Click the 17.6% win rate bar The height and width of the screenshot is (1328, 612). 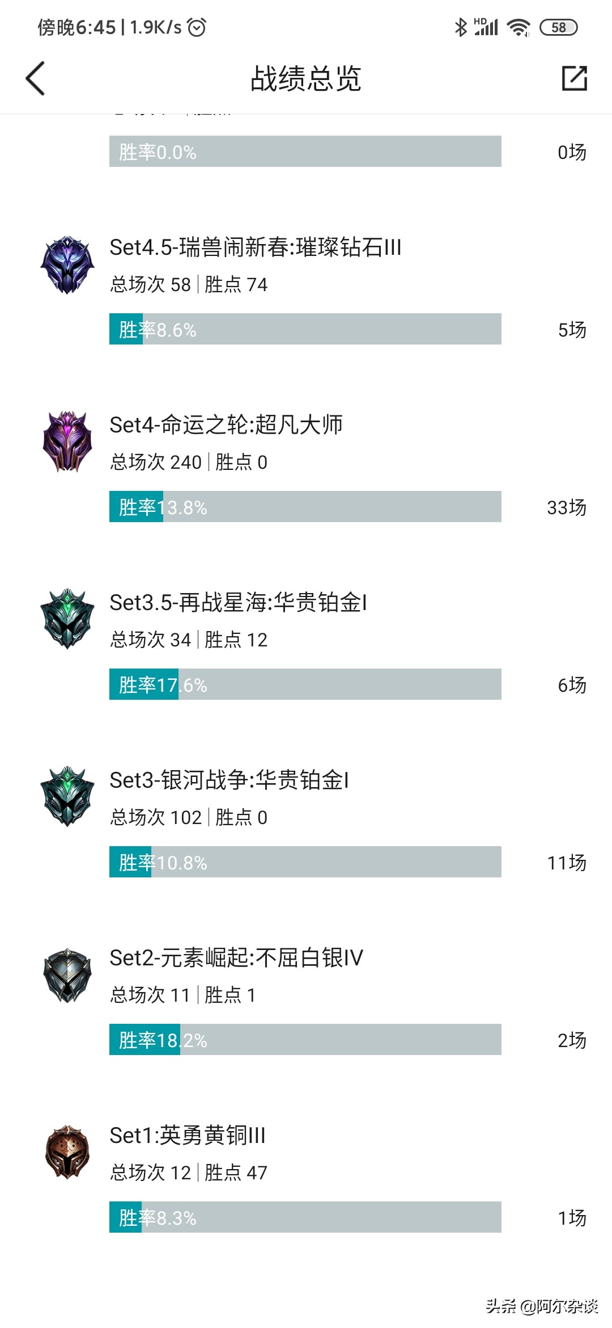305,684
